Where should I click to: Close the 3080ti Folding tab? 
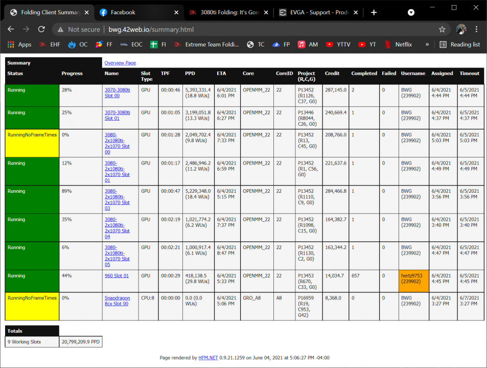pyautogui.click(x=266, y=12)
